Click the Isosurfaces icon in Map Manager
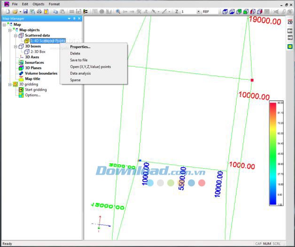 (x=21, y=62)
